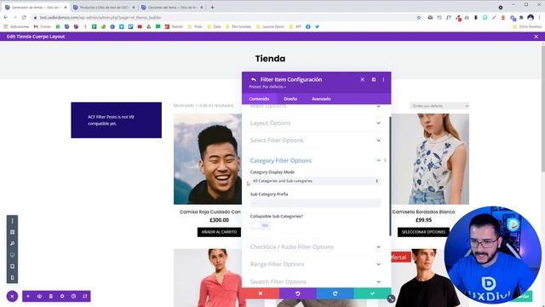This screenshot has height=307, width=545.
Task: Open the three-dot menu in settings header
Action: point(384,79)
